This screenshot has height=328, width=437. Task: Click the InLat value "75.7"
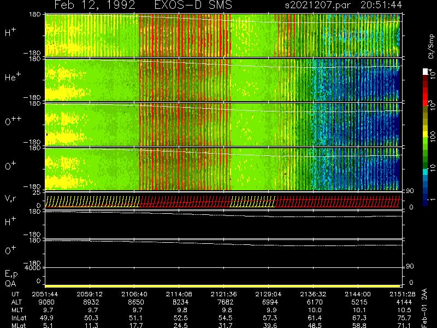[x=404, y=318]
